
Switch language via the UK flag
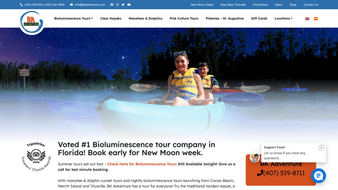click(307, 19)
